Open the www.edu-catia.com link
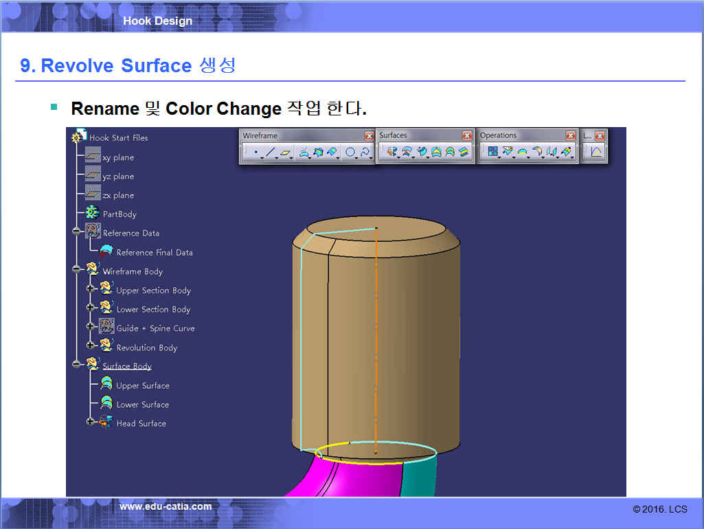Screen dimensions: 704x529 tap(166, 507)
